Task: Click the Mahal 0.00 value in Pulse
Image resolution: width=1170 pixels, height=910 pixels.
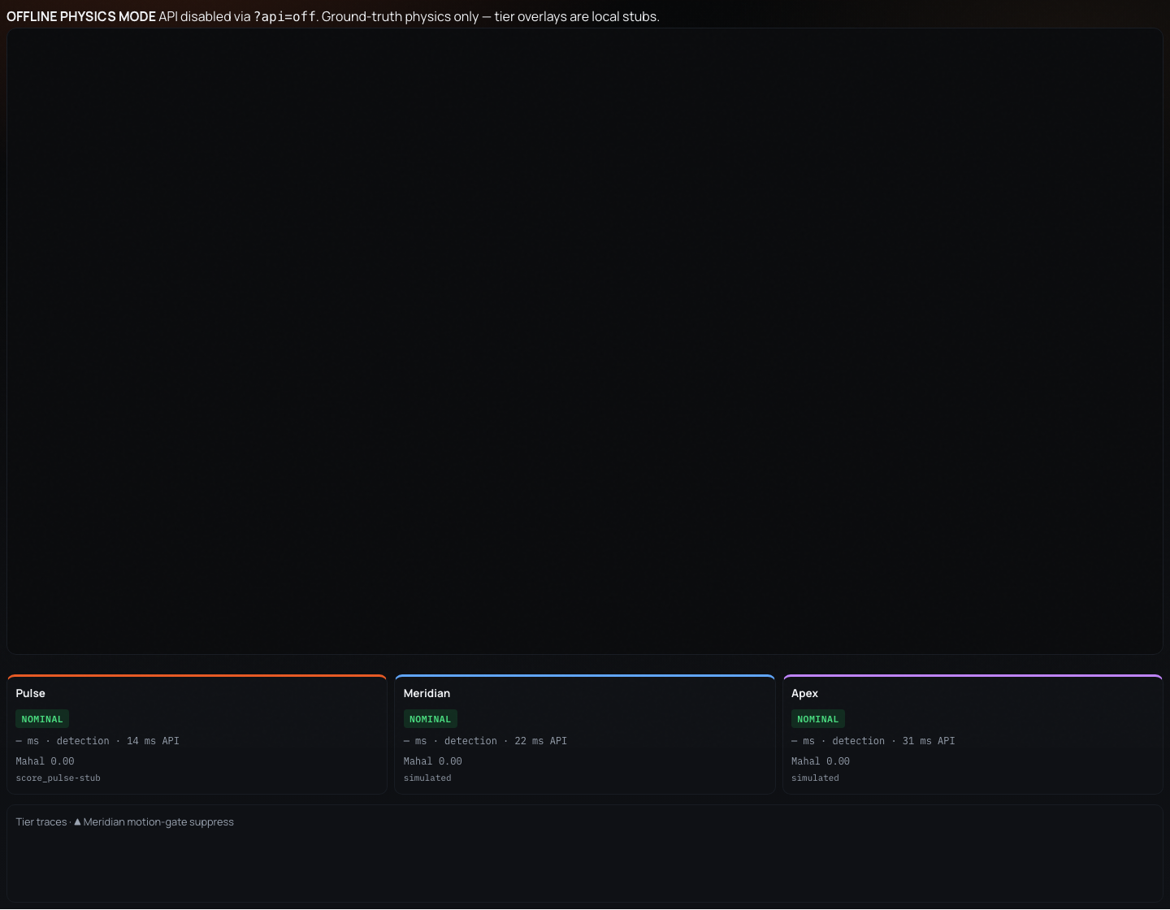Action: pos(45,761)
